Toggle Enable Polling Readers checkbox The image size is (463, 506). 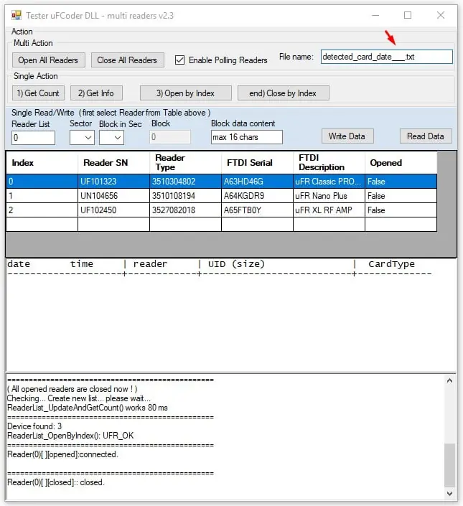pos(179,60)
